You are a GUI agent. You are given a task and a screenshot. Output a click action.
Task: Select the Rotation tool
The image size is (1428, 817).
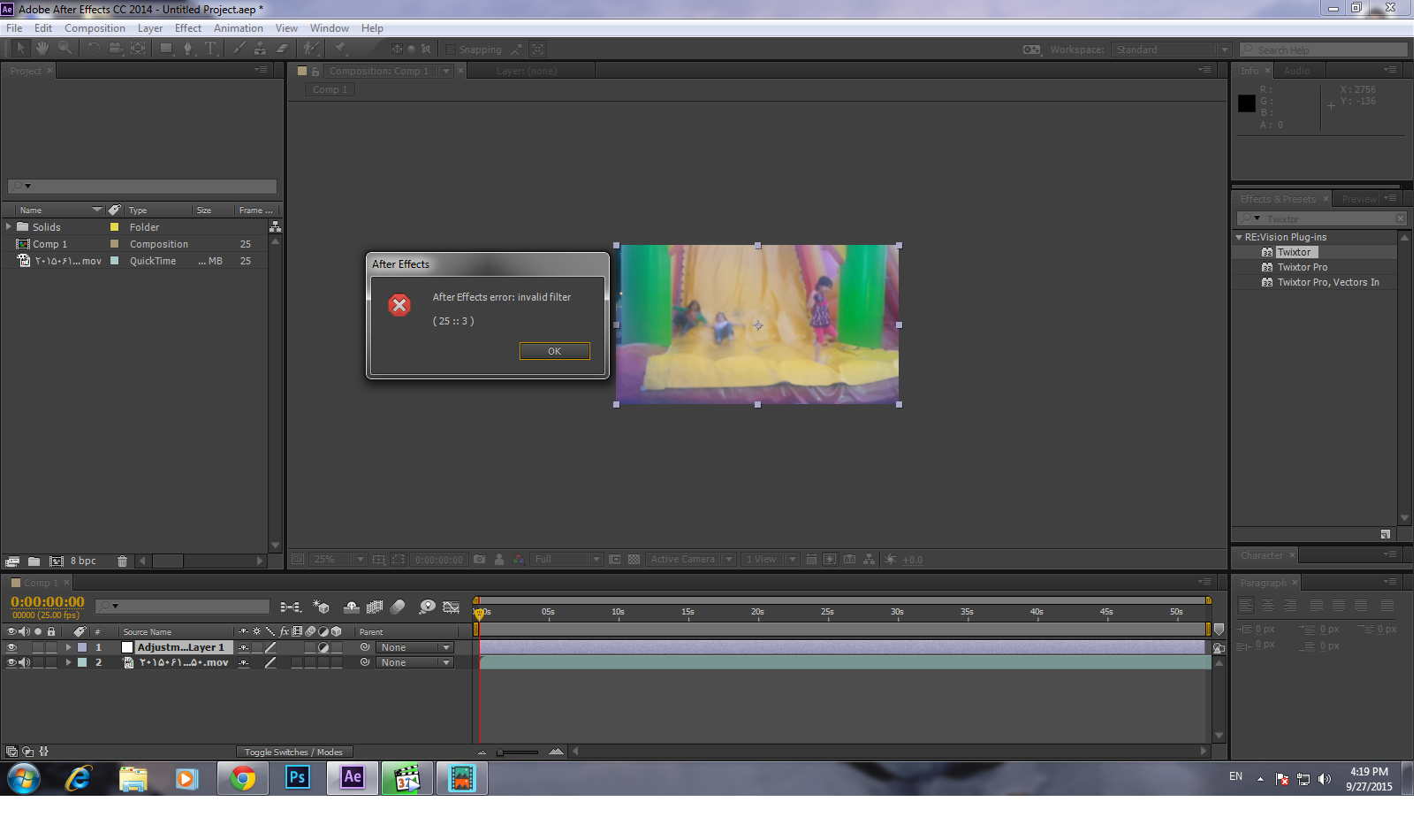(x=94, y=49)
